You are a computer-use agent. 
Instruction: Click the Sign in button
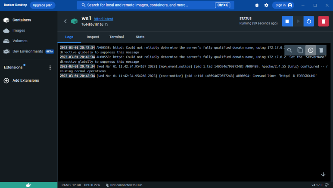click(x=283, y=5)
